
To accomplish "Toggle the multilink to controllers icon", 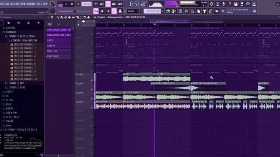I will 114,11.
